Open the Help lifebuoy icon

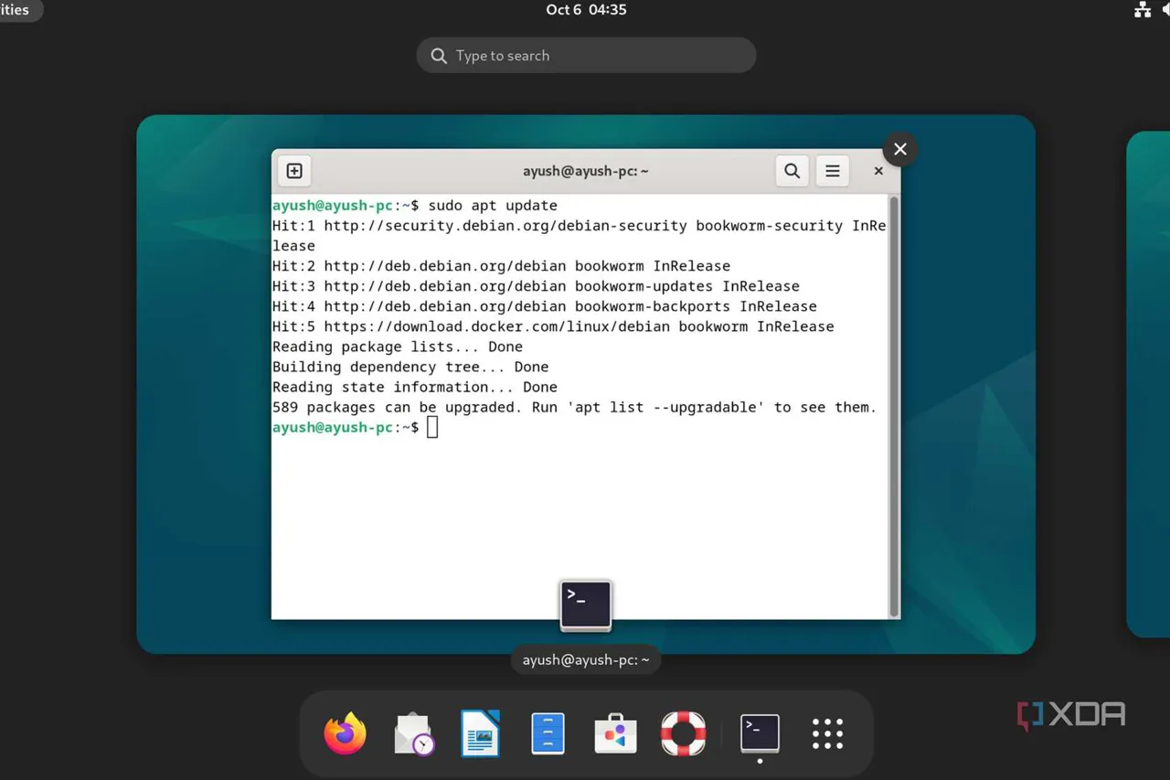tap(684, 733)
